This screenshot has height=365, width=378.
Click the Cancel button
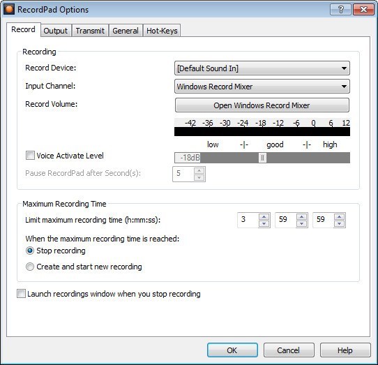[x=289, y=350]
